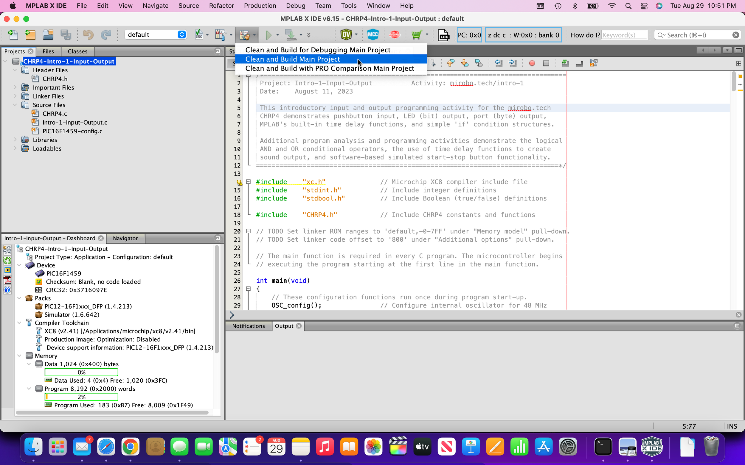Click the New Project toolbar icon
745x465 pixels.
coord(30,35)
